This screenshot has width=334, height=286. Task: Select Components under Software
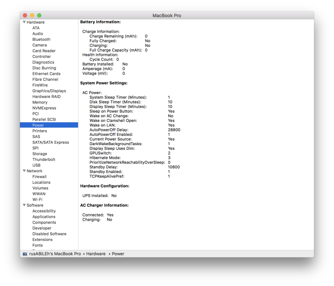[x=44, y=222]
